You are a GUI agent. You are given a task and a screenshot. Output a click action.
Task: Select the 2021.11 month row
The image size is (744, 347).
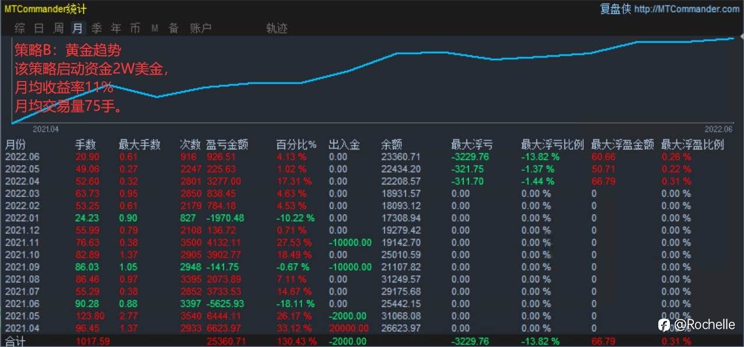point(372,243)
